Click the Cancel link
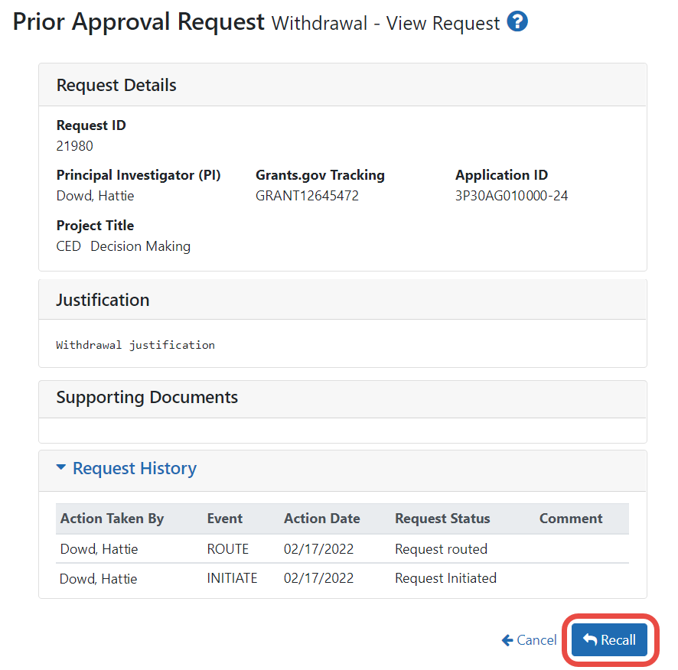The width and height of the screenshot is (678, 670). [536, 640]
